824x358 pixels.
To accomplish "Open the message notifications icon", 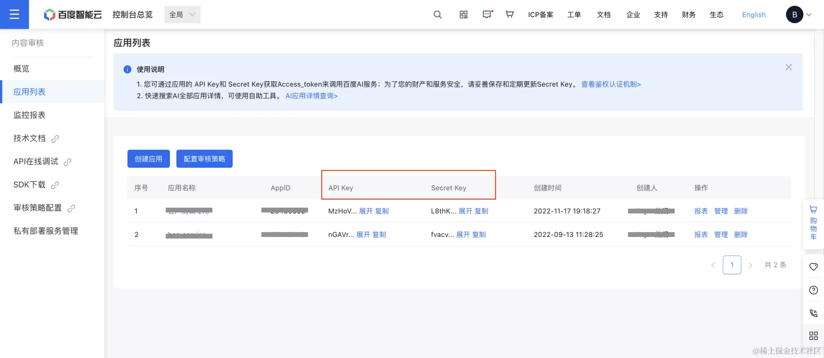I will [x=487, y=15].
